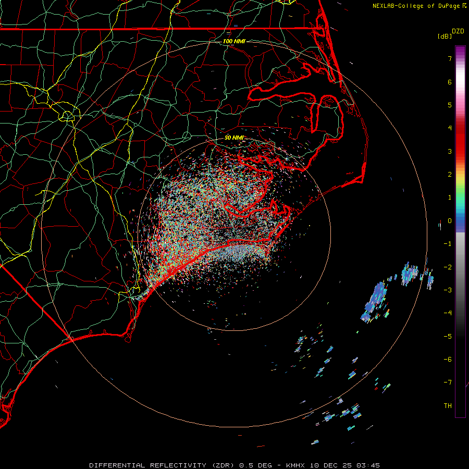Click the [dB] units label
Screen dimensions: 469x469
click(445, 36)
